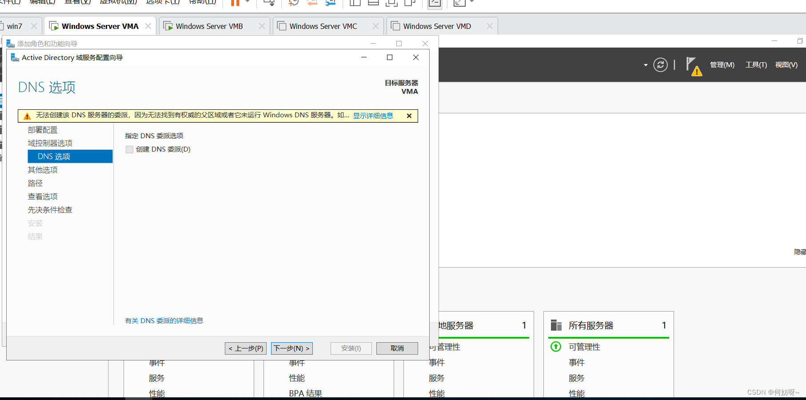Image resolution: width=806 pixels, height=400 pixels.
Task: Close the Active Directory 域服务配置向导 window
Action: [416, 57]
